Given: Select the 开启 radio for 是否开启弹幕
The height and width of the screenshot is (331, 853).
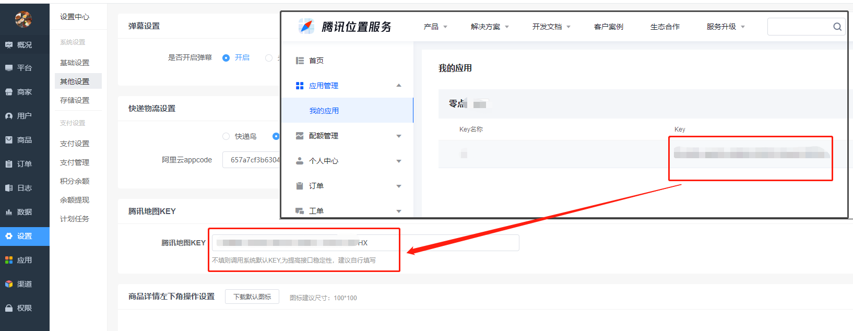Looking at the screenshot, I should coord(226,58).
